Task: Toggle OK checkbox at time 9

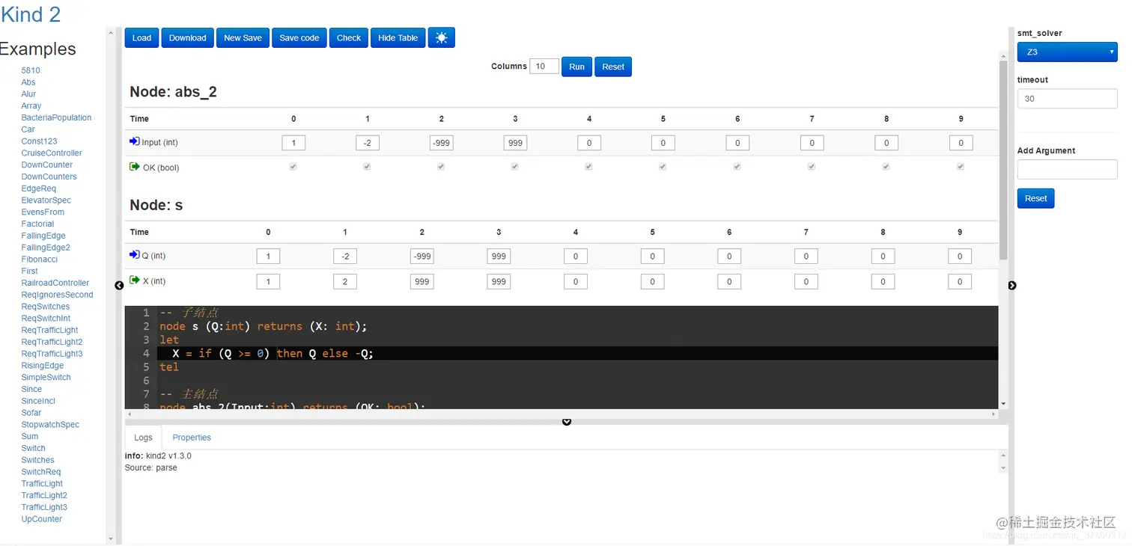Action: click(x=961, y=167)
